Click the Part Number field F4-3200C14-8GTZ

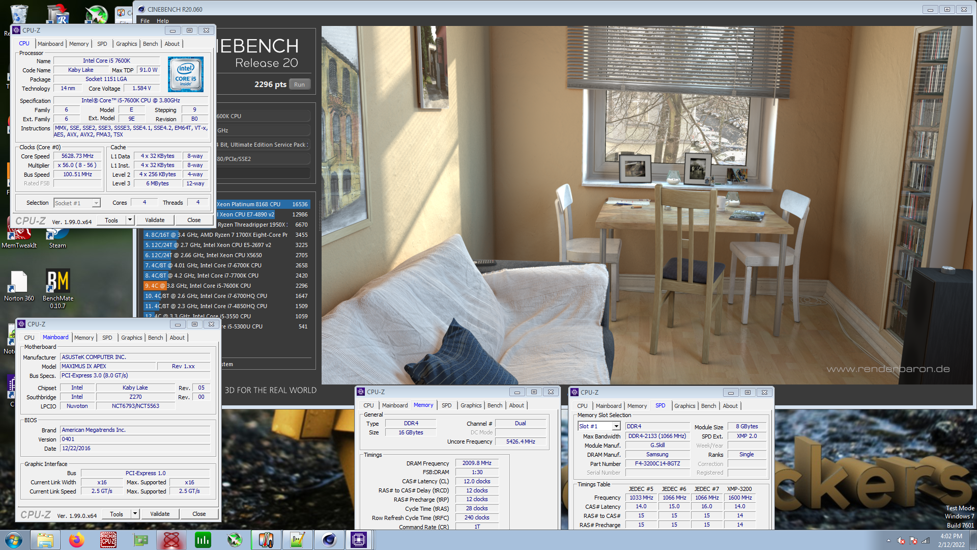pyautogui.click(x=657, y=463)
